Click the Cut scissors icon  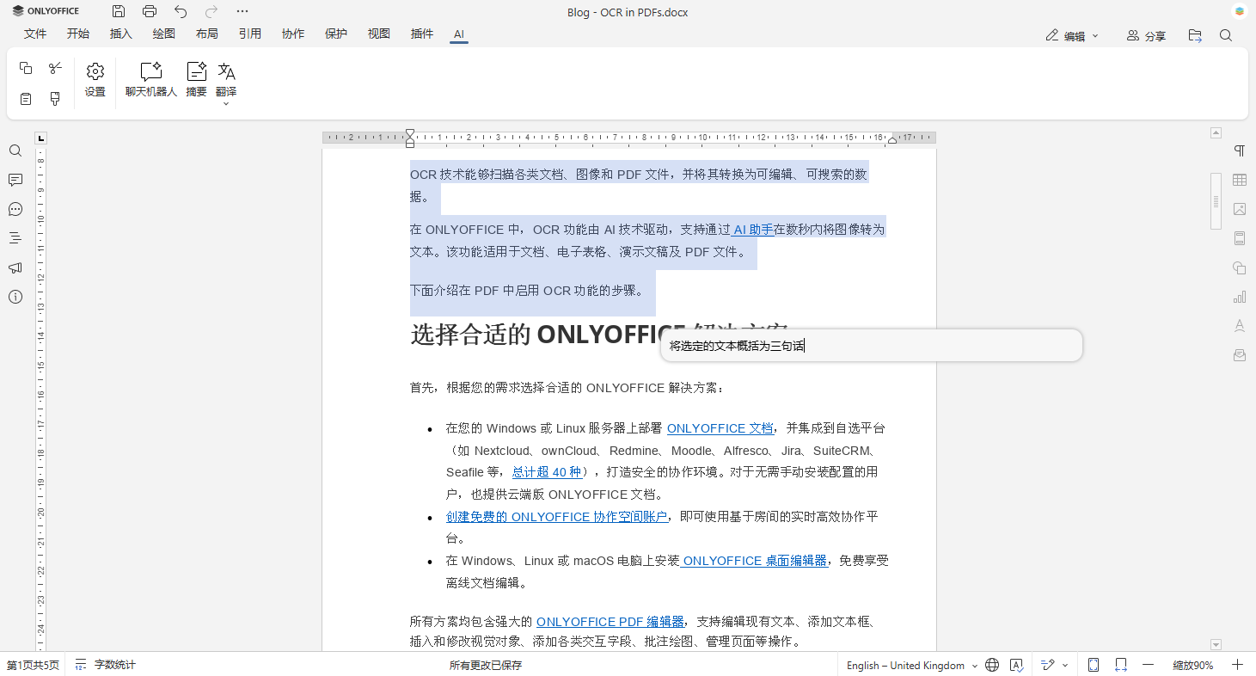coord(55,68)
